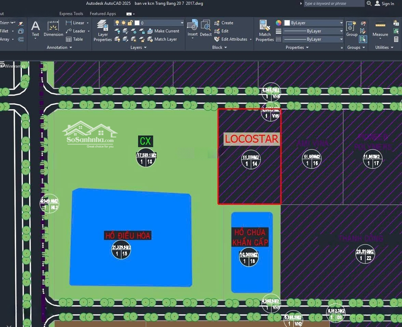Toggle the layer on/off lightbulb
Screen dimensions: 402x327
pyautogui.click(x=117, y=23)
